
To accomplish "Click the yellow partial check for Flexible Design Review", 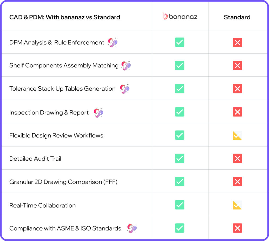I will pos(237,135).
